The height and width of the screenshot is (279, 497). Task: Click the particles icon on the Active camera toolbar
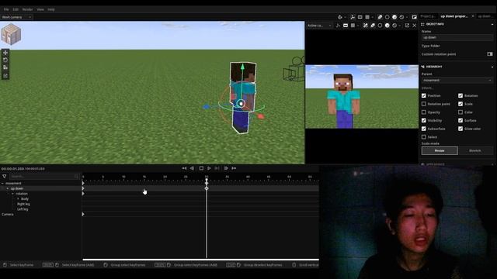pyautogui.click(x=365, y=26)
